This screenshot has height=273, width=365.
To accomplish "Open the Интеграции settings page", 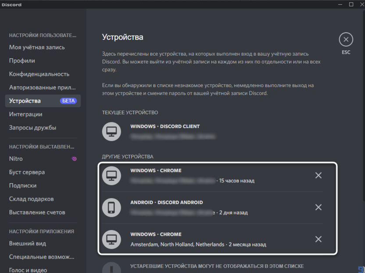I will (25, 114).
